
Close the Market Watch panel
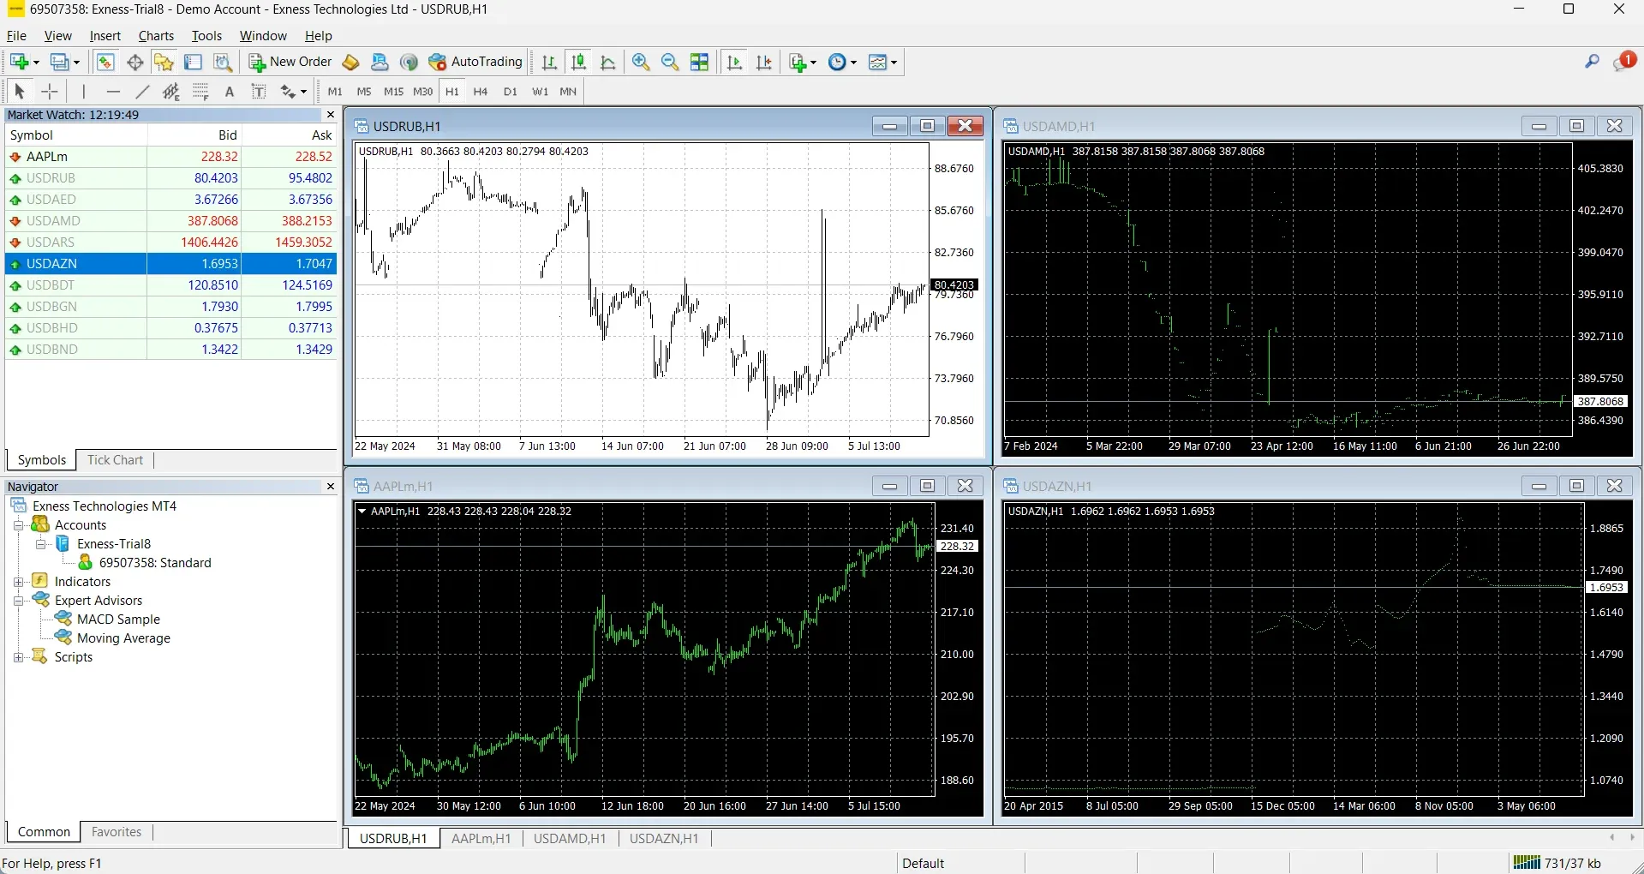tap(331, 115)
